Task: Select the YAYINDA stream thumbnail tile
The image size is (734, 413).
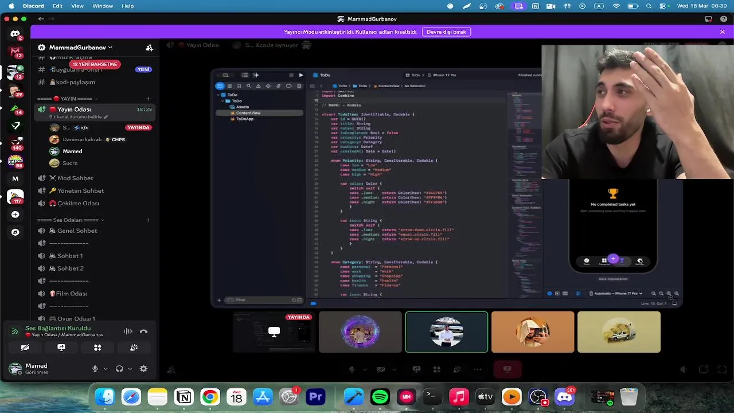Action: pos(274,332)
